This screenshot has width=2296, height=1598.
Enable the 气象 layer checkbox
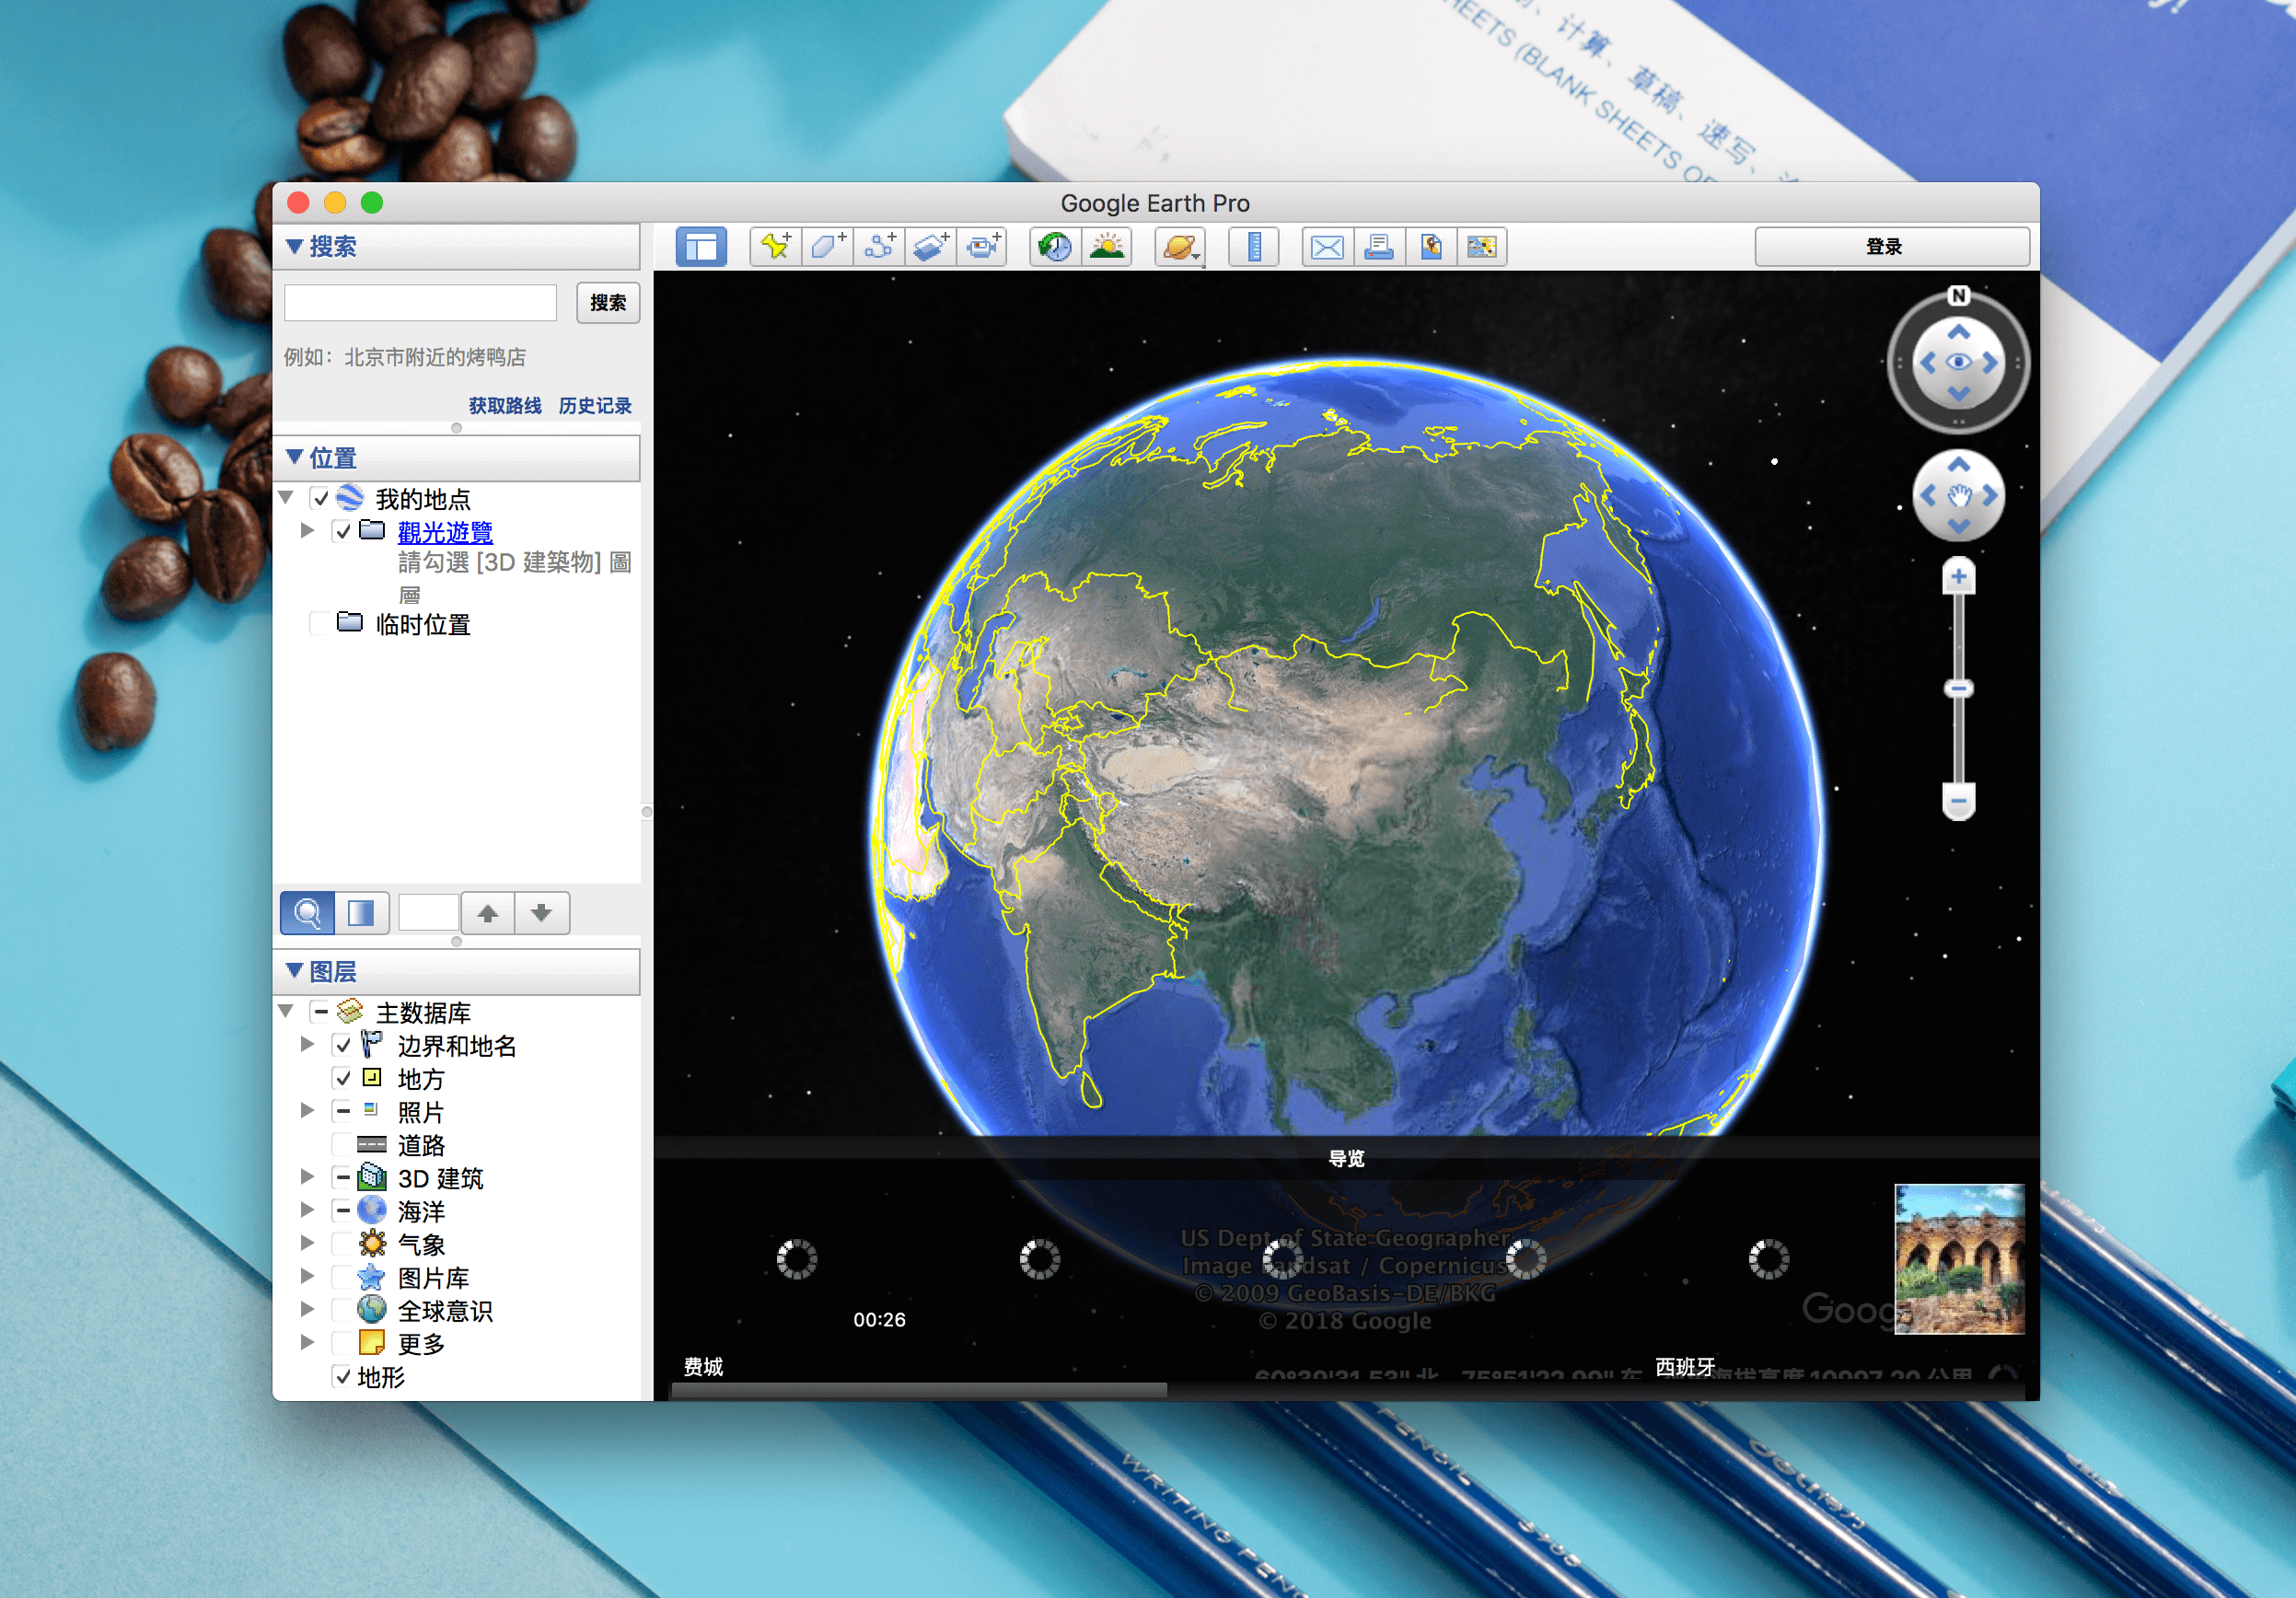(343, 1243)
